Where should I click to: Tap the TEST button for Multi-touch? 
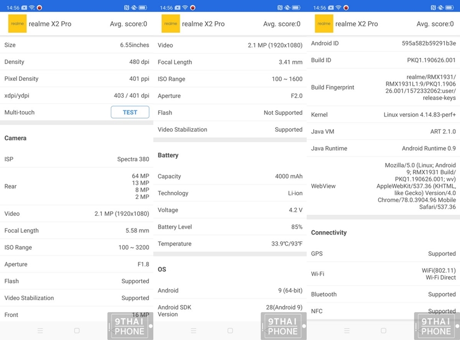tap(130, 112)
